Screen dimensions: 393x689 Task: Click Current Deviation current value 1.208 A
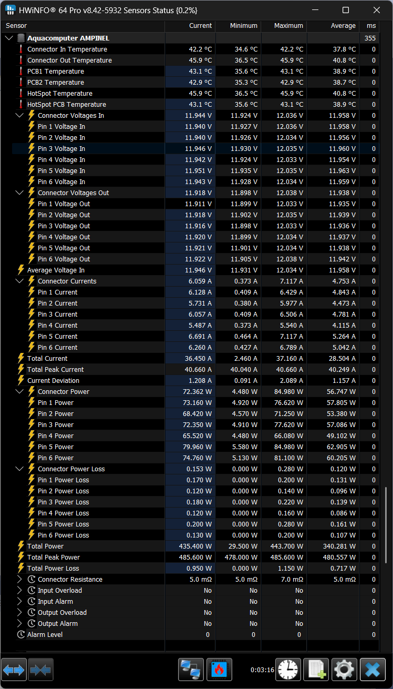point(200,380)
